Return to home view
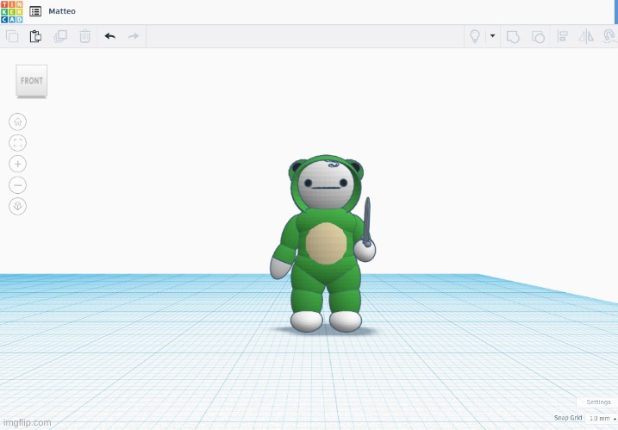Viewport: 618px width, 430px height. (x=18, y=122)
